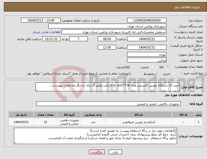Screen dimensions: 207x159
Task: Click the تعداد / مقدار column header
Action: 45,115
